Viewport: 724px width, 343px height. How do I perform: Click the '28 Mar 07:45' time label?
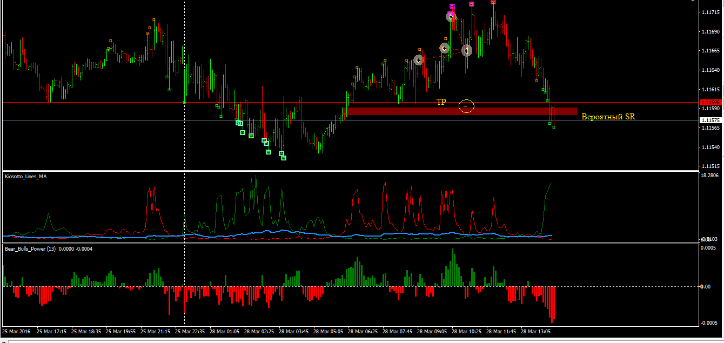[x=397, y=331]
